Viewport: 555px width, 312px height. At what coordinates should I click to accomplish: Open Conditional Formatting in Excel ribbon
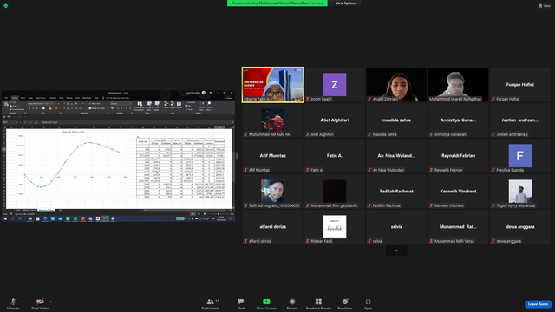140,106
